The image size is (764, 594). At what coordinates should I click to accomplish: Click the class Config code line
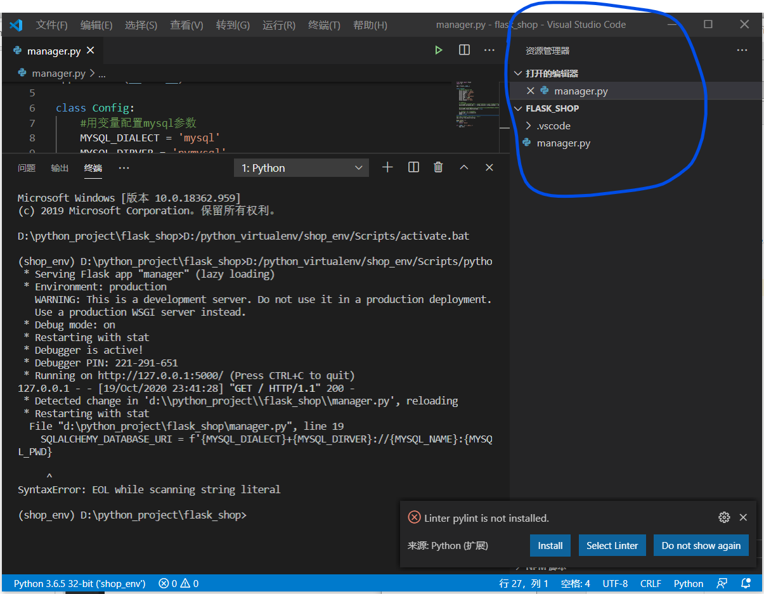coord(95,108)
